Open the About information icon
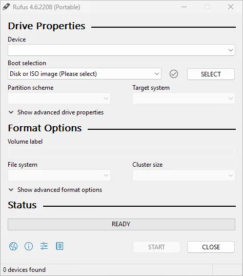243x276 pixels. [x=29, y=246]
